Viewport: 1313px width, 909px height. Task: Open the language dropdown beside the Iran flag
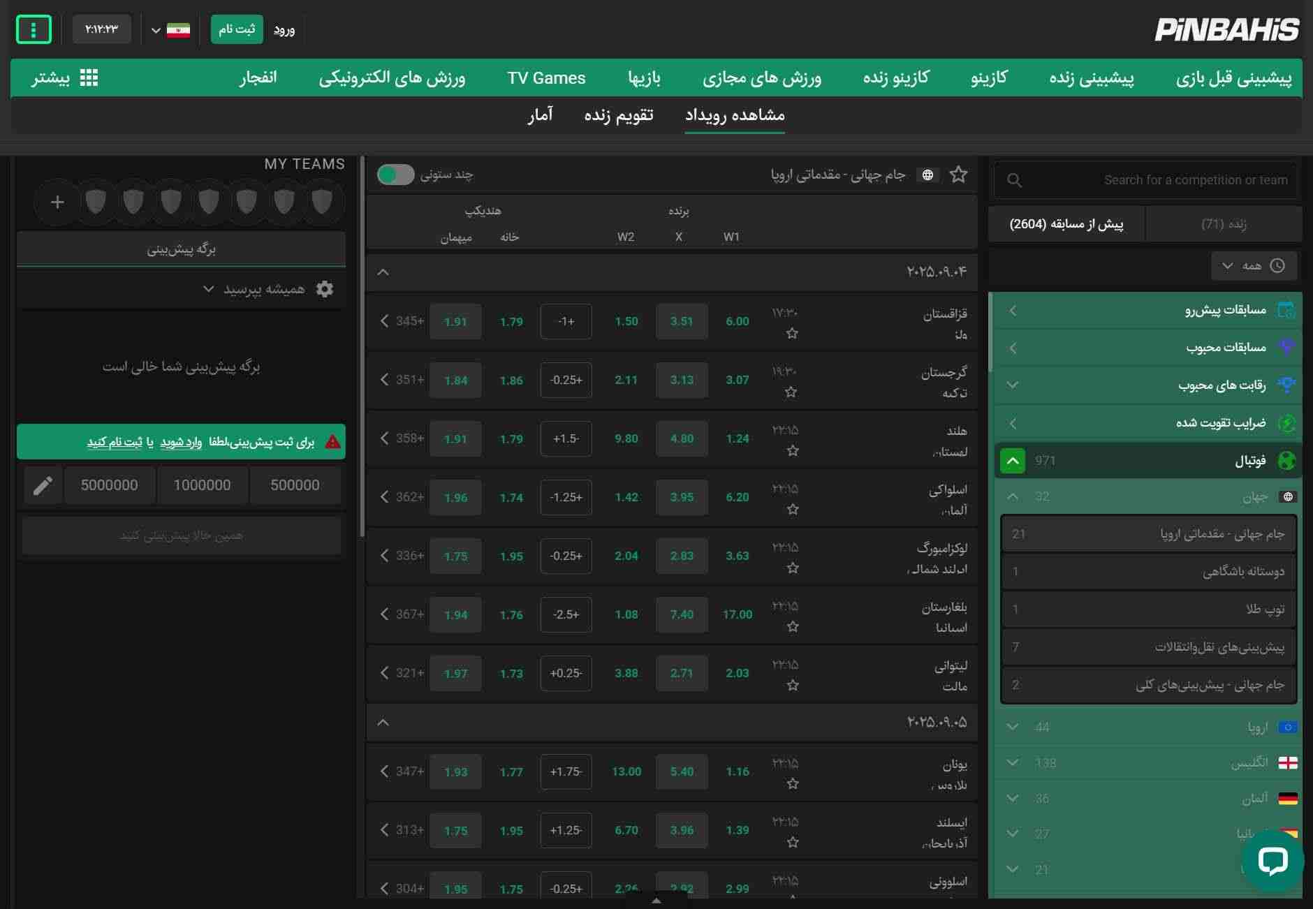(x=156, y=30)
